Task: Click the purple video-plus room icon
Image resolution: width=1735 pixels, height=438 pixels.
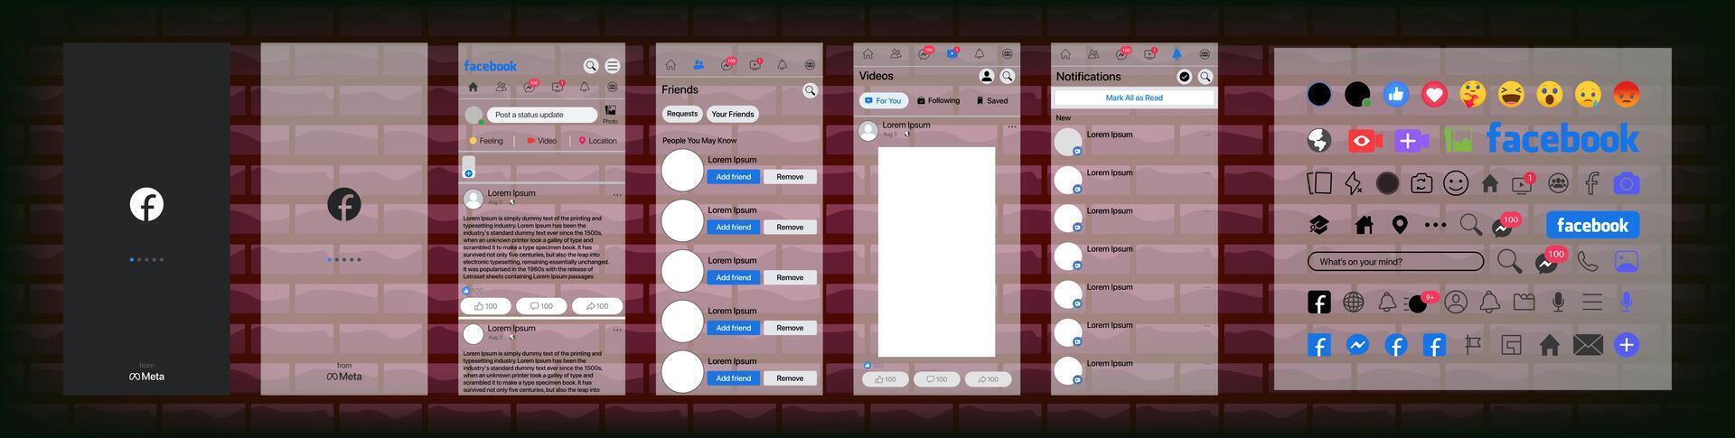Action: click(x=1411, y=141)
